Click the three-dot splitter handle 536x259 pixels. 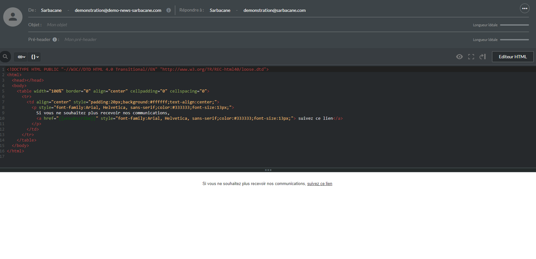click(x=268, y=170)
